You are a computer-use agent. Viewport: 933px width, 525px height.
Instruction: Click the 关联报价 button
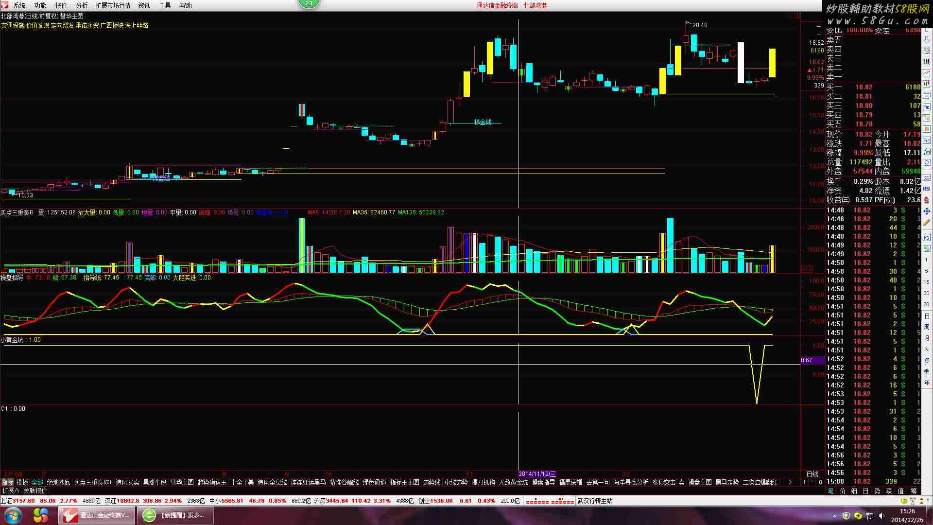coord(35,490)
